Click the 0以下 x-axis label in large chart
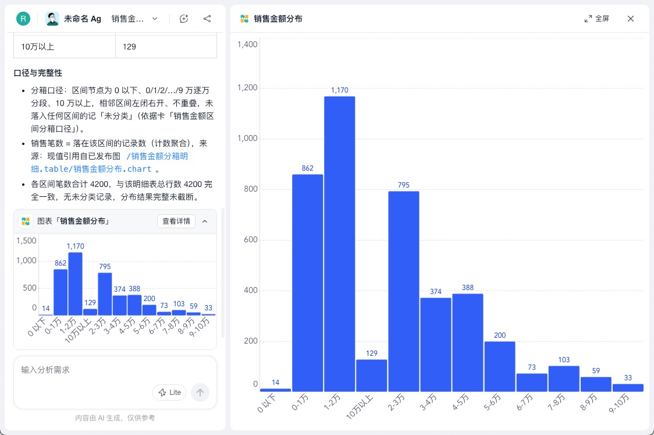Screen dimensions: 654x435 (266, 403)
